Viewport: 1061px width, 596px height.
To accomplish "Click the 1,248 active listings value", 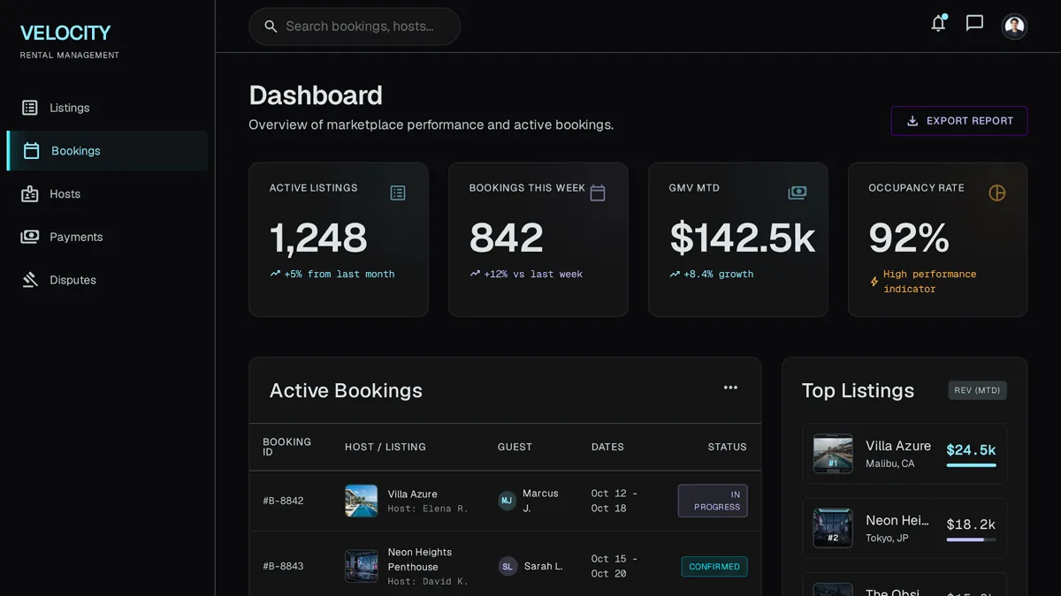I will tap(318, 238).
